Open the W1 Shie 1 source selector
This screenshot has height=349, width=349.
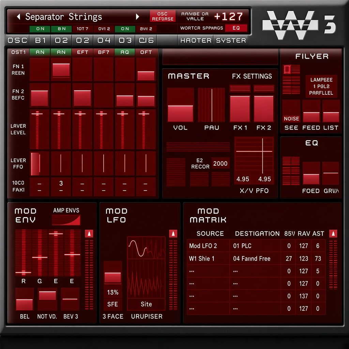coord(208,258)
